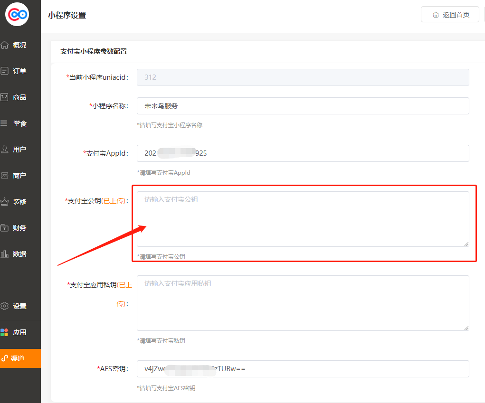Open the 数据 statistics chart icon
The image size is (485, 403).
click(5, 254)
